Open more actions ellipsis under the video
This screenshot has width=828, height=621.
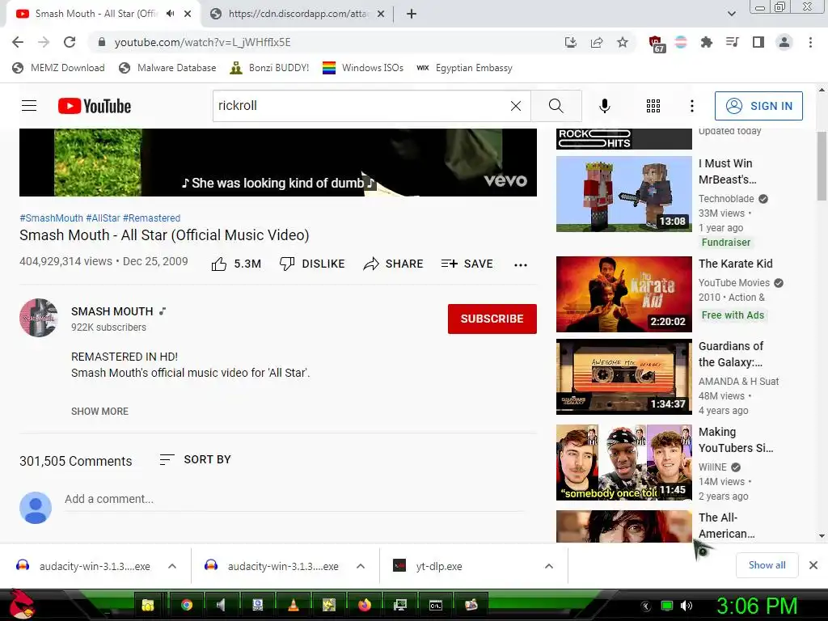click(521, 264)
